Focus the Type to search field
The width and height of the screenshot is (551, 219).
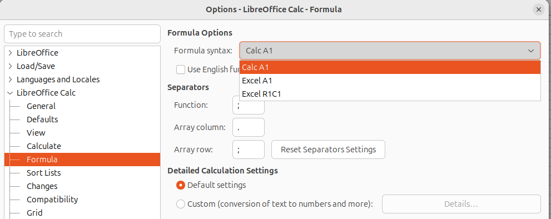click(x=82, y=34)
